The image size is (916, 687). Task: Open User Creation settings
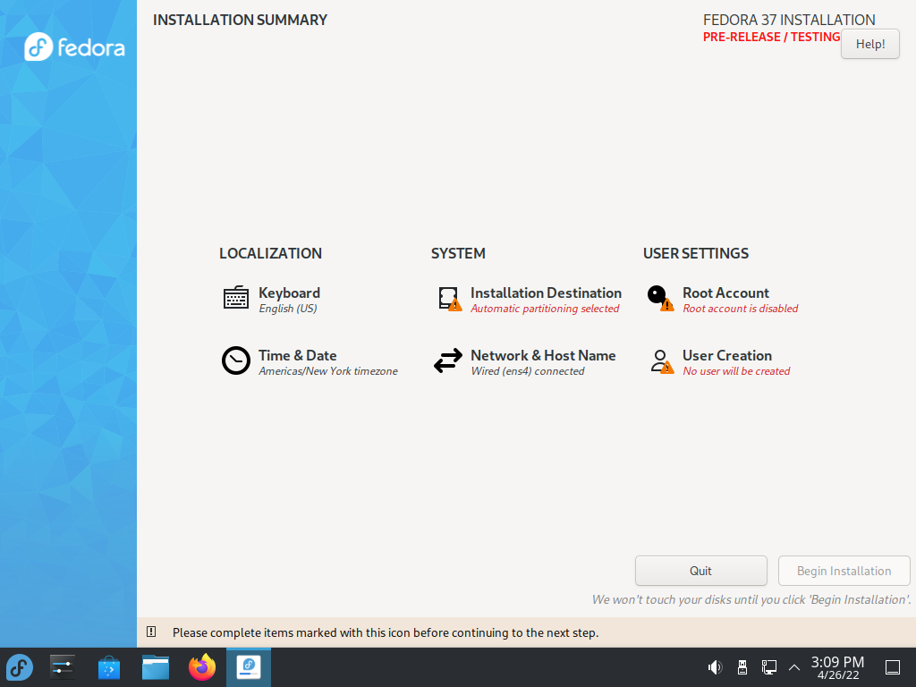coord(726,355)
